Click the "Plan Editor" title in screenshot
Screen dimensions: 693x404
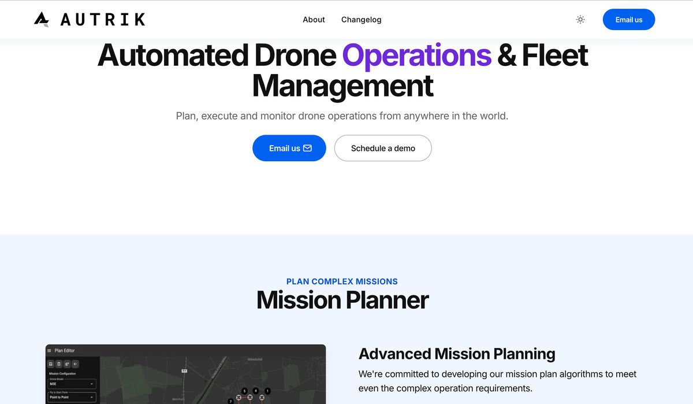(65, 351)
